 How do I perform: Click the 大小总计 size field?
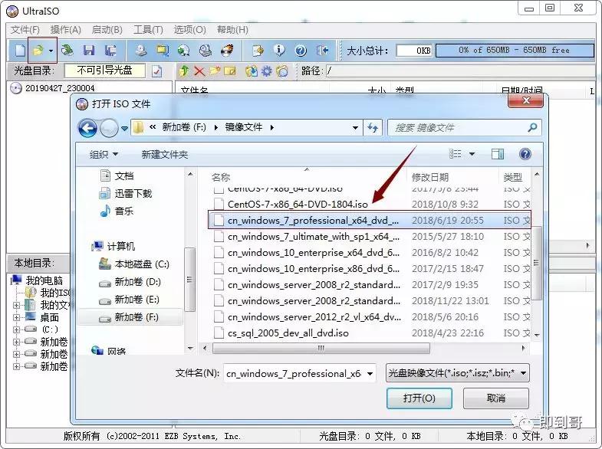tap(414, 51)
